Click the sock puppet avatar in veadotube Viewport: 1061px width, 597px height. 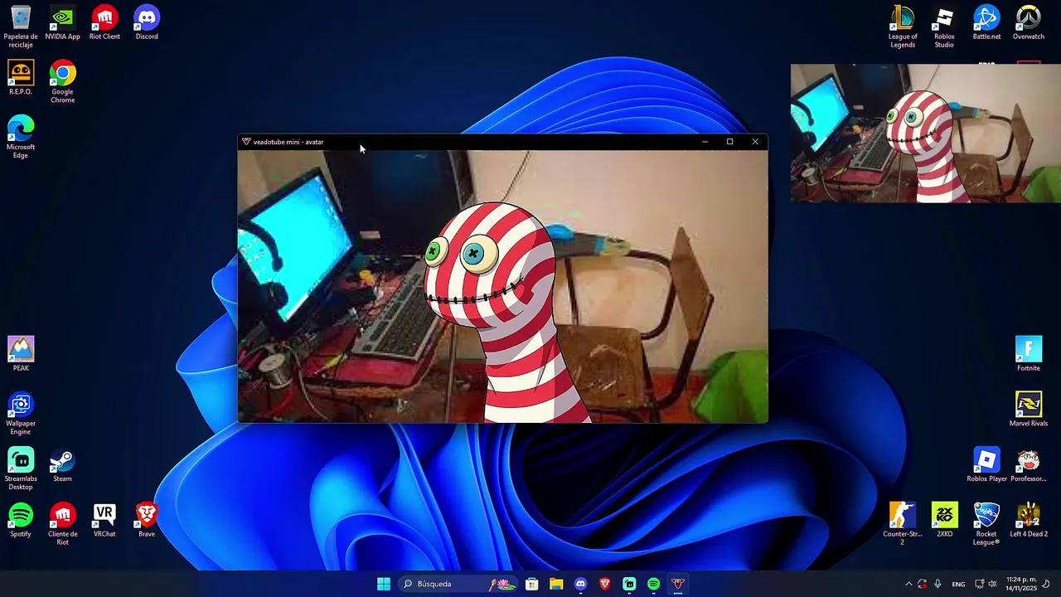tap(500, 311)
